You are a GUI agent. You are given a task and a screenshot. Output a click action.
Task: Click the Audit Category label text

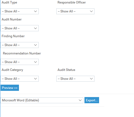[12, 70]
